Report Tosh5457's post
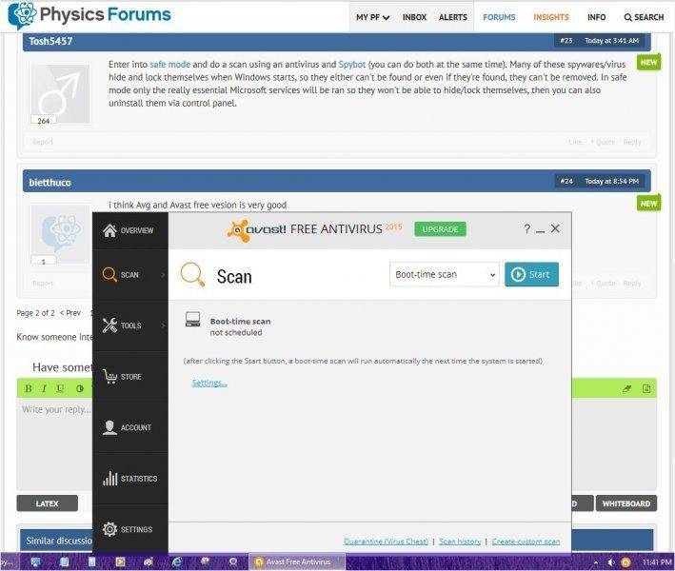The image size is (675, 571). (43, 142)
